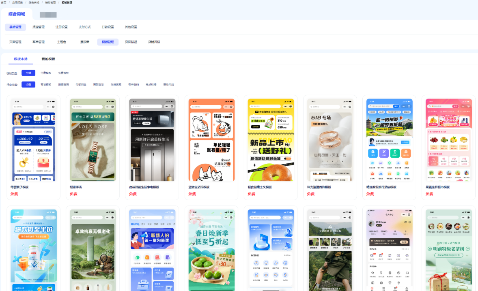The width and height of the screenshot is (478, 291).
Task: Filter template type by 免费模板
Action: [63, 73]
